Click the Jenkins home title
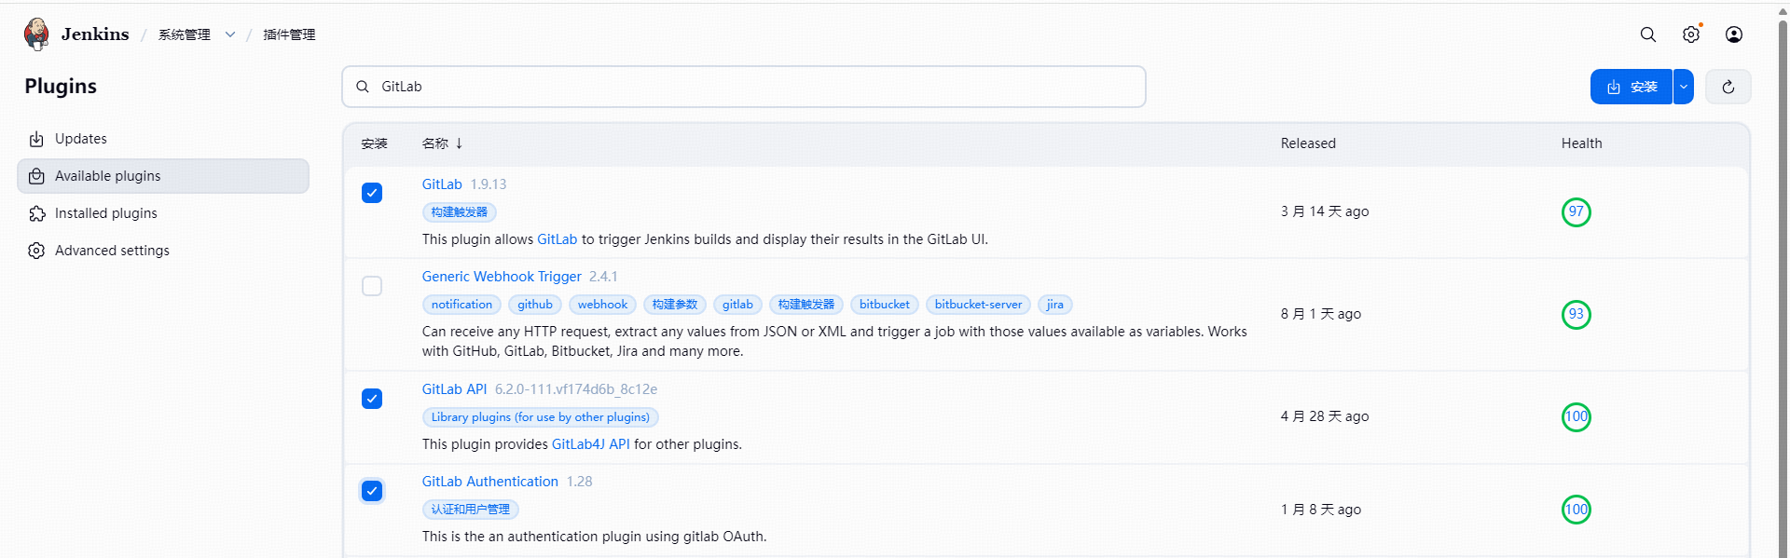The image size is (1790, 558). coord(95,34)
